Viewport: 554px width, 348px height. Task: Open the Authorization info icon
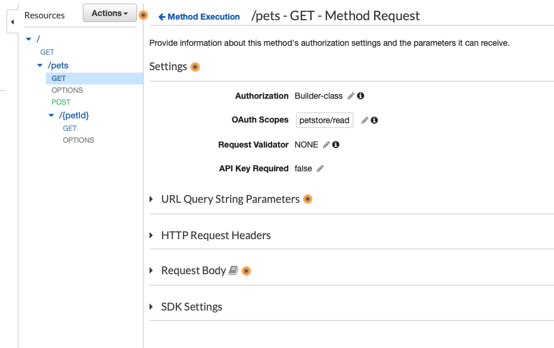pos(360,96)
